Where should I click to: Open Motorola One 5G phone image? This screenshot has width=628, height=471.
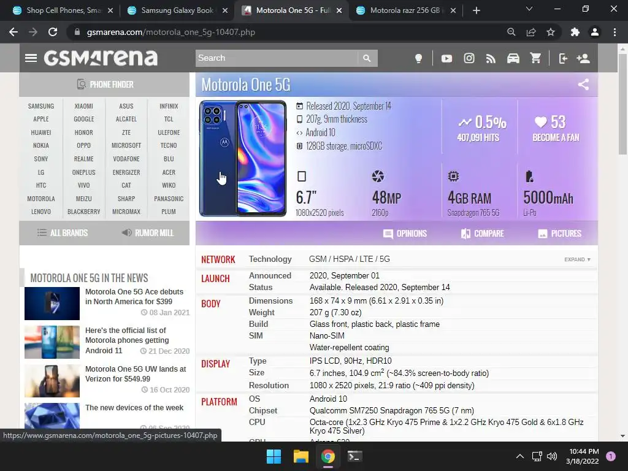[x=243, y=159]
